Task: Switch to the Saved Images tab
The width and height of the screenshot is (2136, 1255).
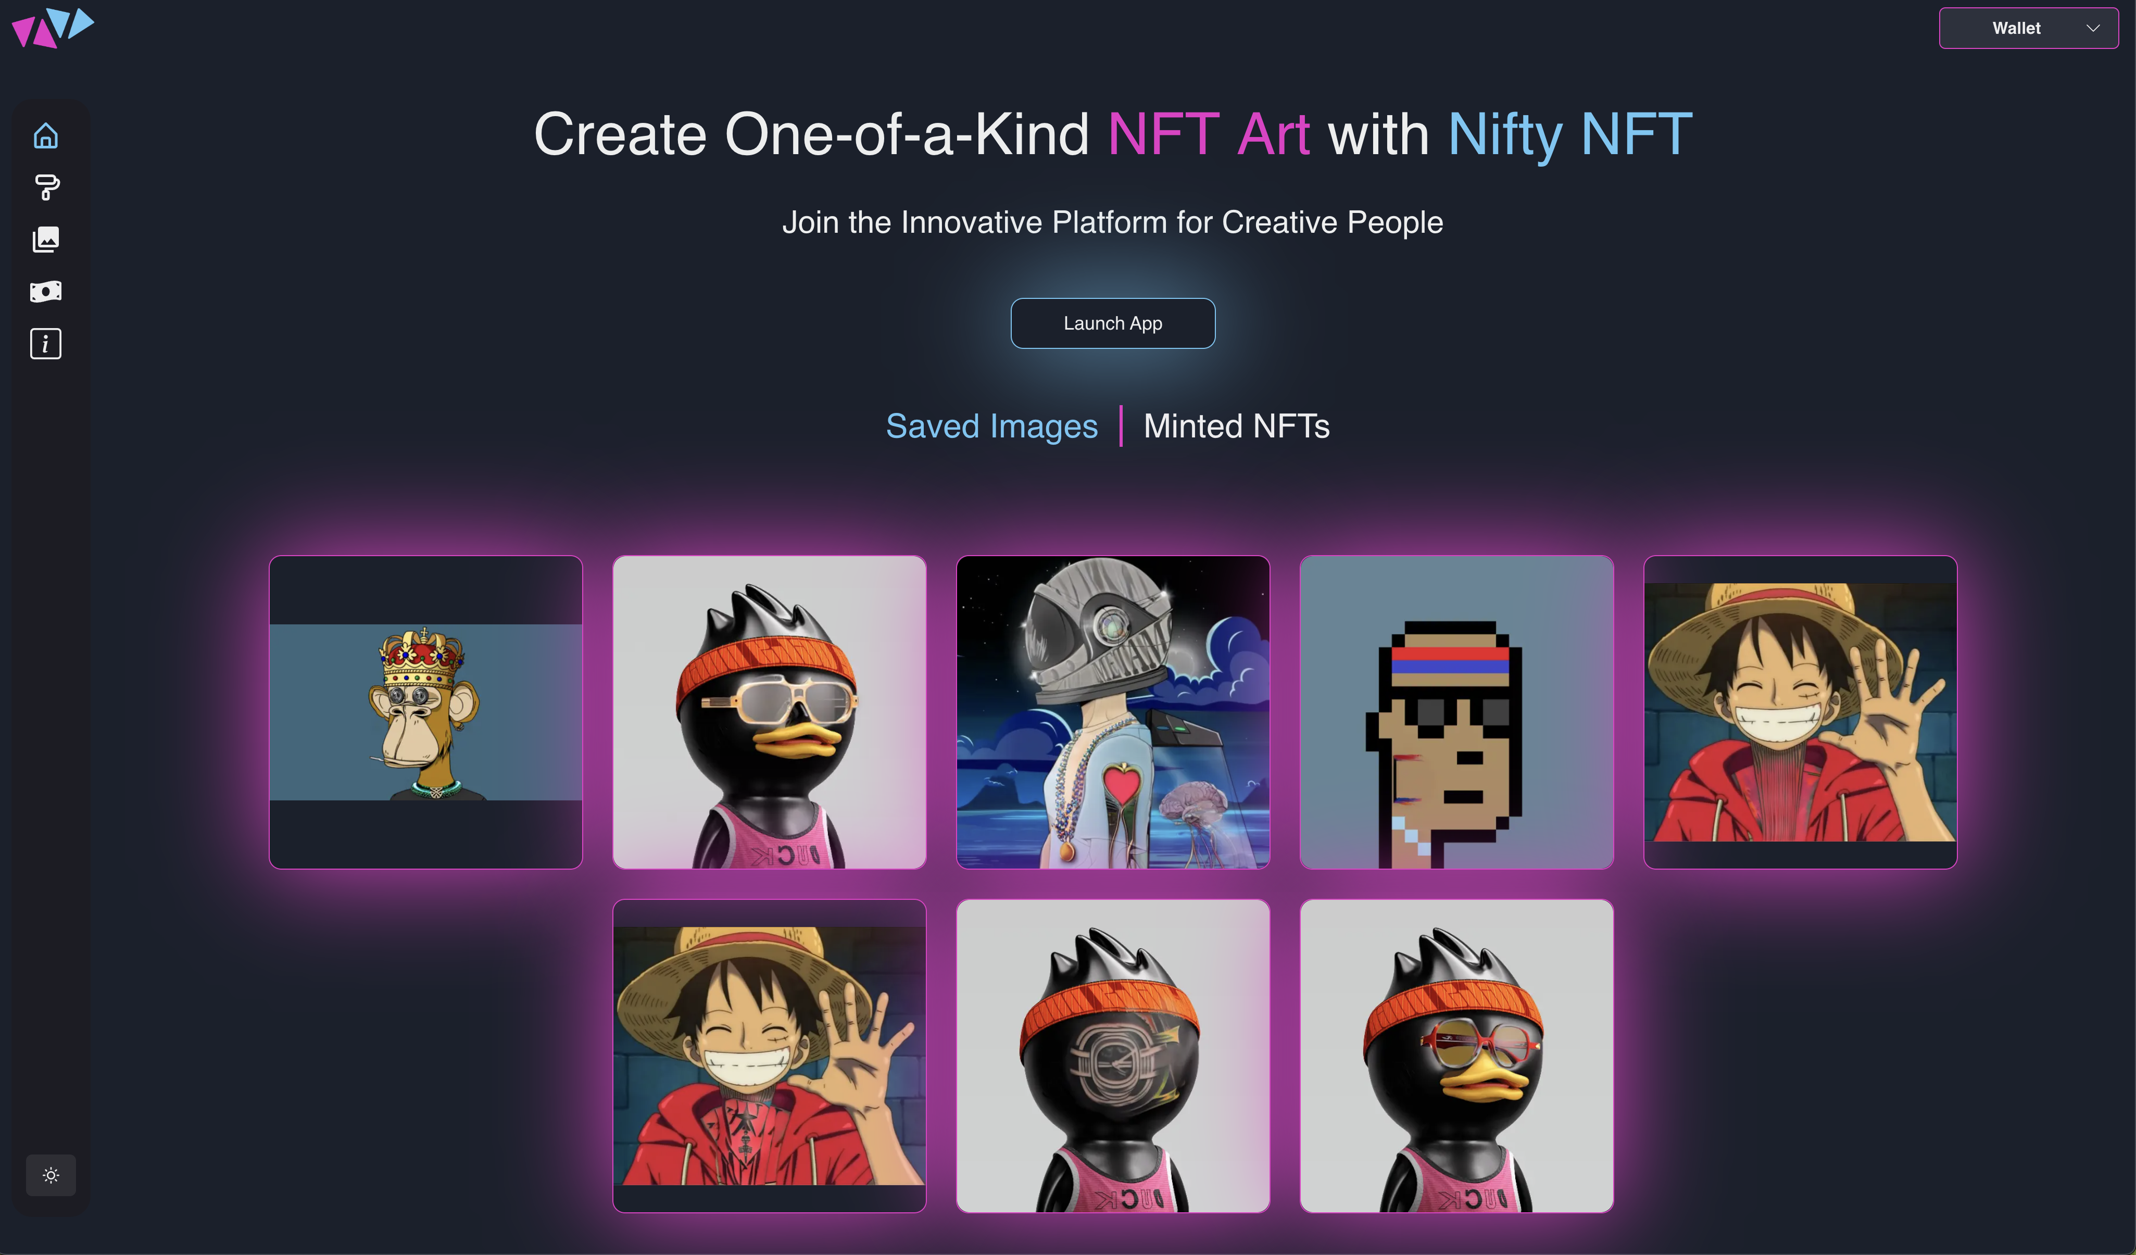Action: click(991, 426)
